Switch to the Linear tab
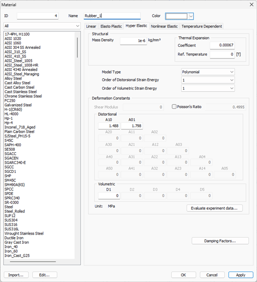Image resolution: width=257 pixels, height=282 pixels. tap(91, 26)
